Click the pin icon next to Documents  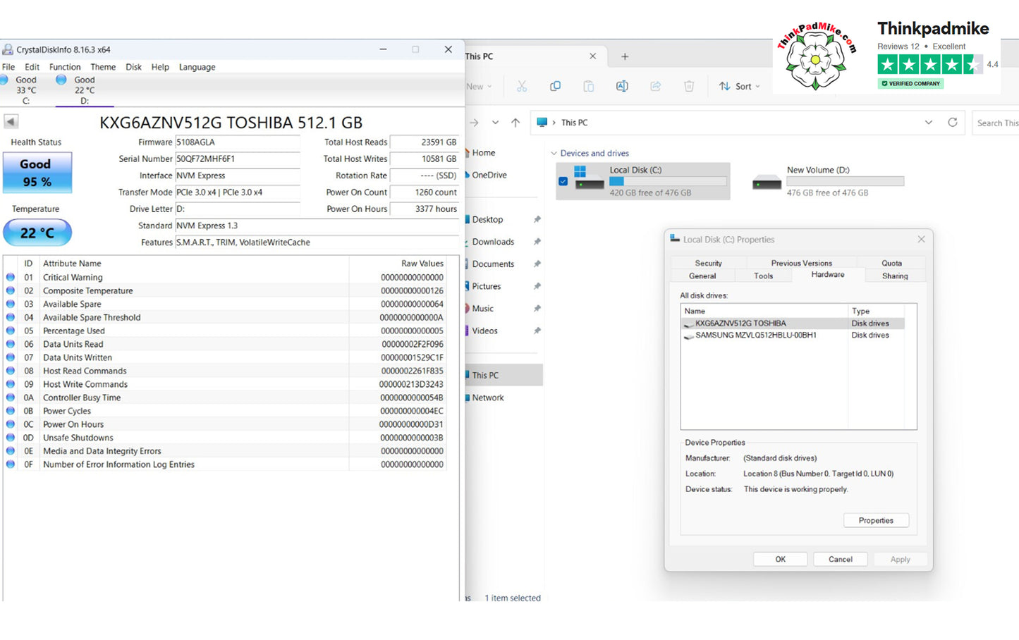click(537, 264)
